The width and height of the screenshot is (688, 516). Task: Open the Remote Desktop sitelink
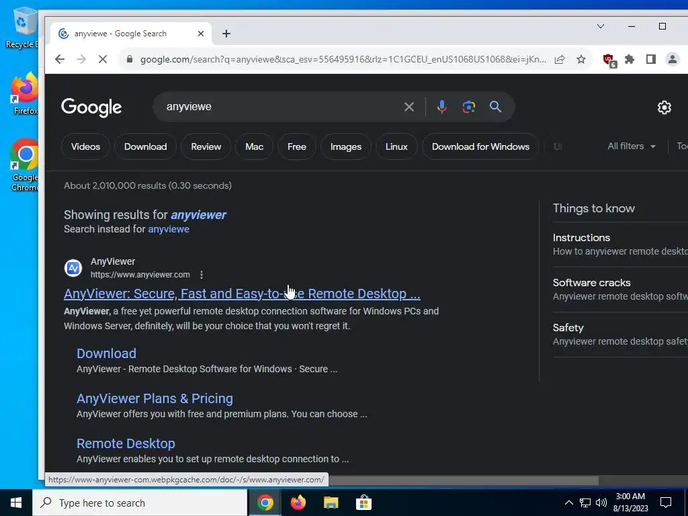coord(126,443)
